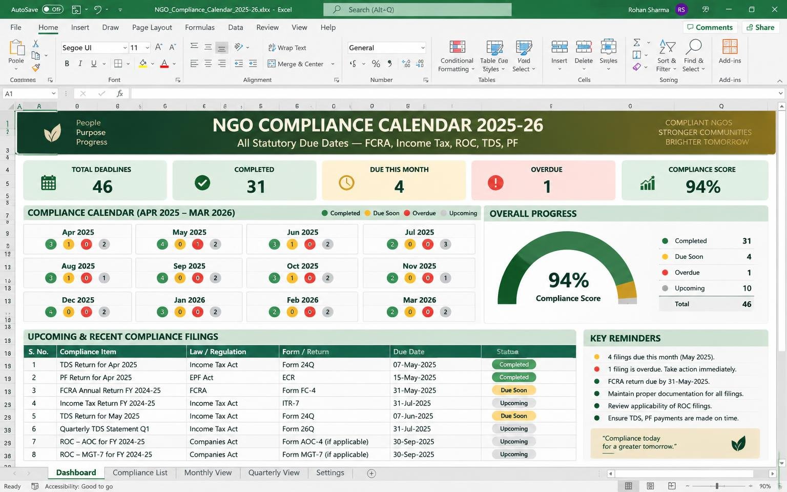Toggle the AutoSave switch

tap(52, 9)
